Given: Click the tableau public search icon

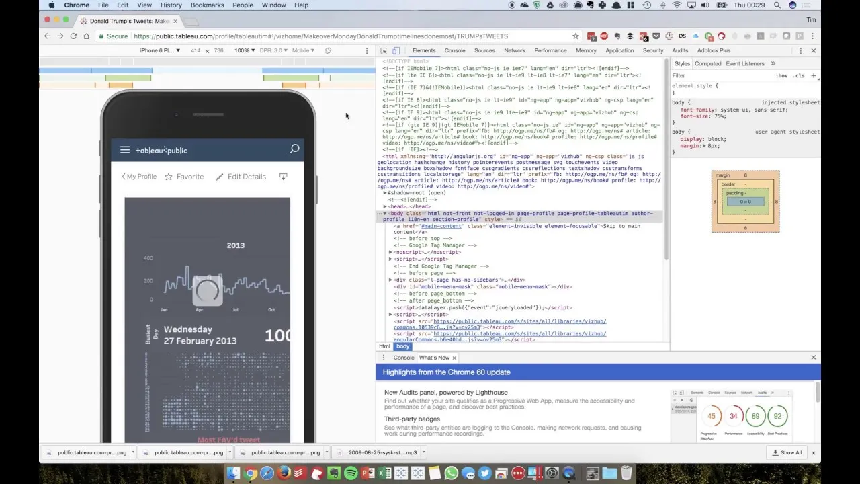Looking at the screenshot, I should coord(294,149).
